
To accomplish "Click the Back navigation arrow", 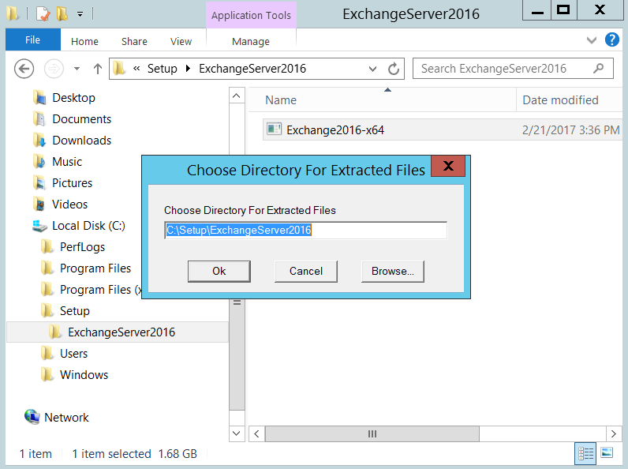I will pos(24,69).
